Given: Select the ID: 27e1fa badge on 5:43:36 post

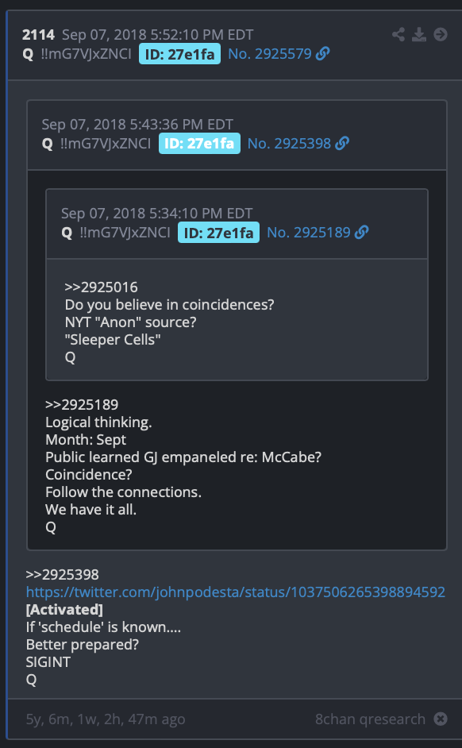Looking at the screenshot, I should tap(199, 143).
